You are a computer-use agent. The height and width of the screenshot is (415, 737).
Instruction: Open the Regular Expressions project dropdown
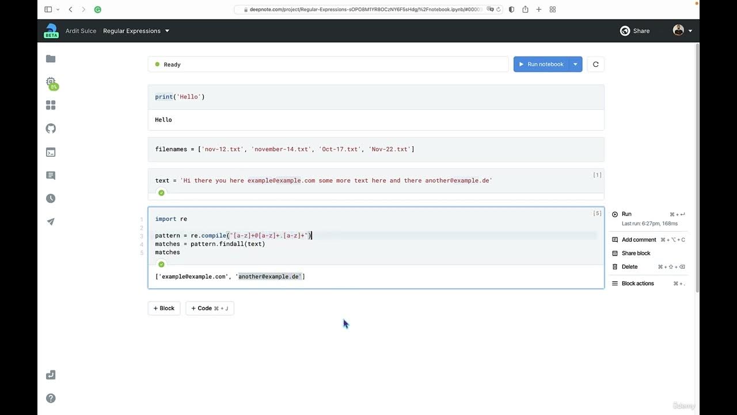coord(136,31)
